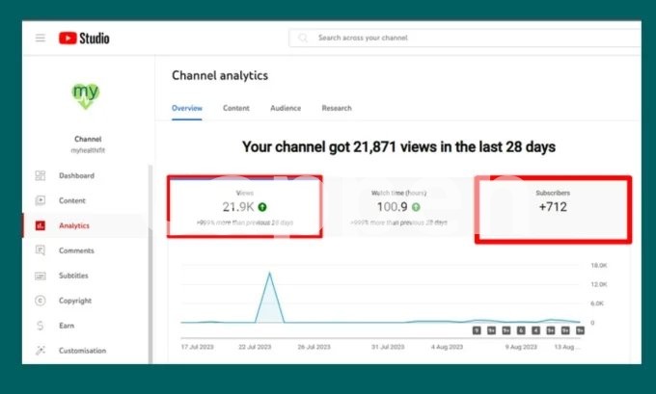The height and width of the screenshot is (394, 656).
Task: Click the chart peak near 22 Jul 2023
Action: tap(269, 275)
